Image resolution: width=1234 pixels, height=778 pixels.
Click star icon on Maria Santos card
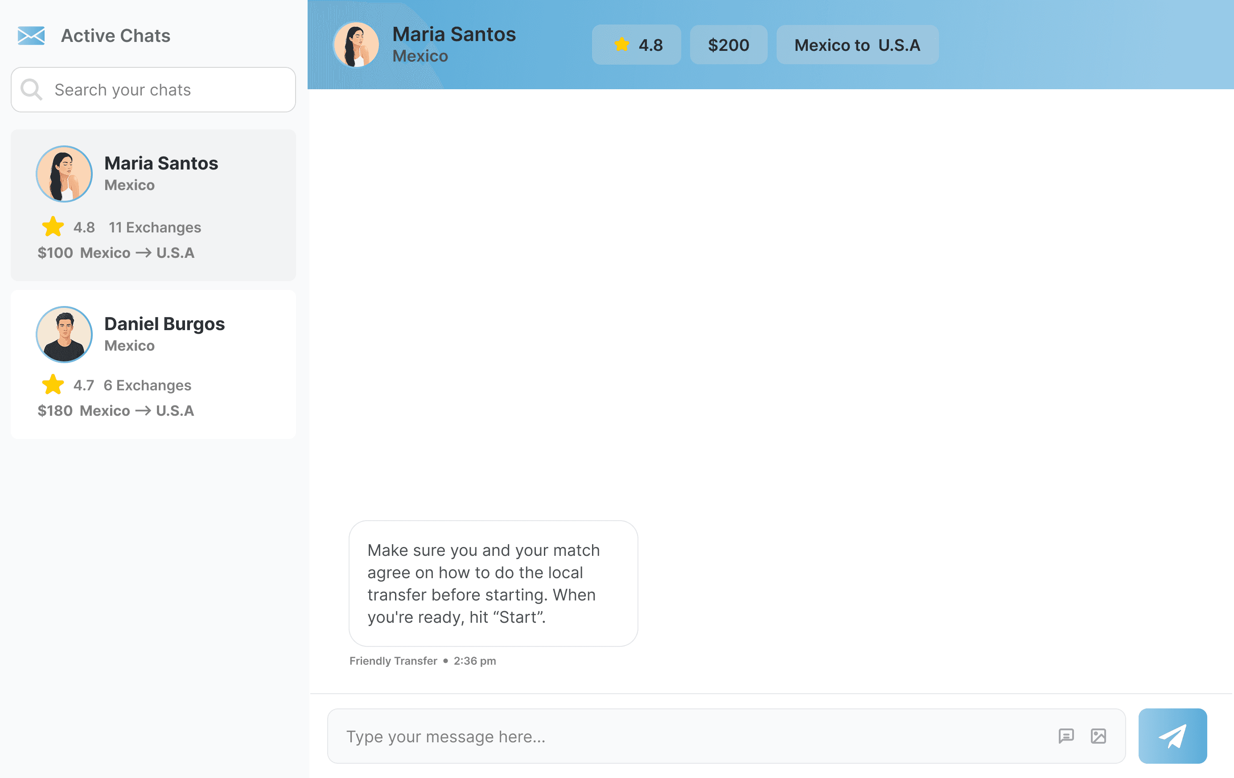(x=53, y=227)
